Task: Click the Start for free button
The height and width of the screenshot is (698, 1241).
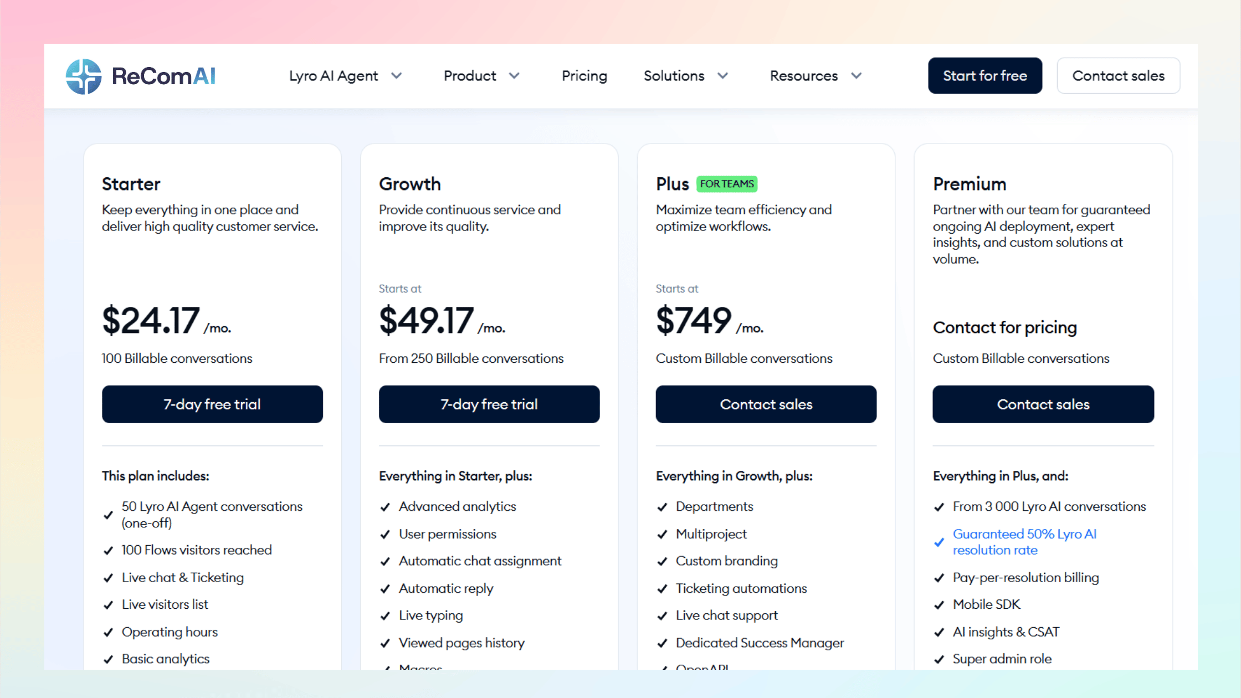Action: 985,76
